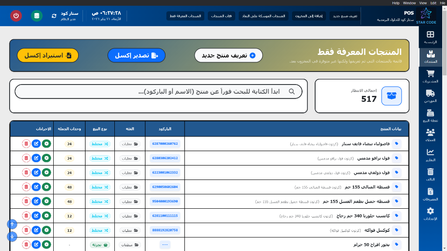Click the red power button in header
This screenshot has height=251, width=447.
coord(16,16)
